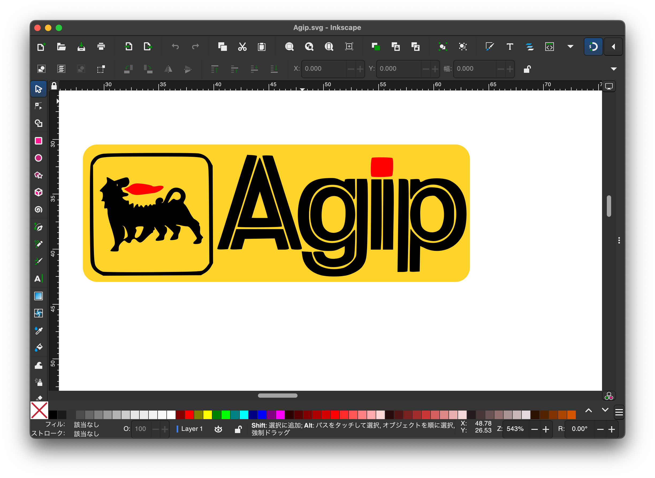655x478 pixels.
Task: Increase rotation with plus button
Action: [x=611, y=429]
